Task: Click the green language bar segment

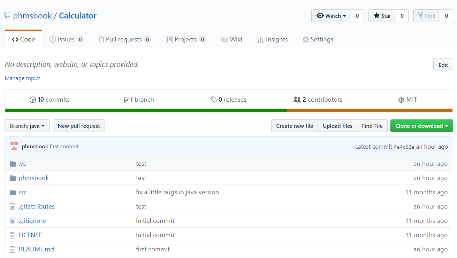Action: (146, 110)
